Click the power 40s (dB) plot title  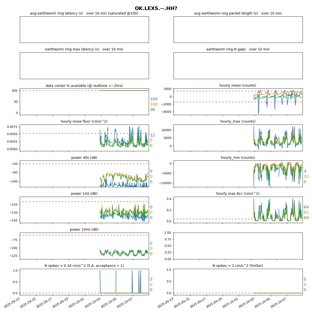[x=84, y=158]
